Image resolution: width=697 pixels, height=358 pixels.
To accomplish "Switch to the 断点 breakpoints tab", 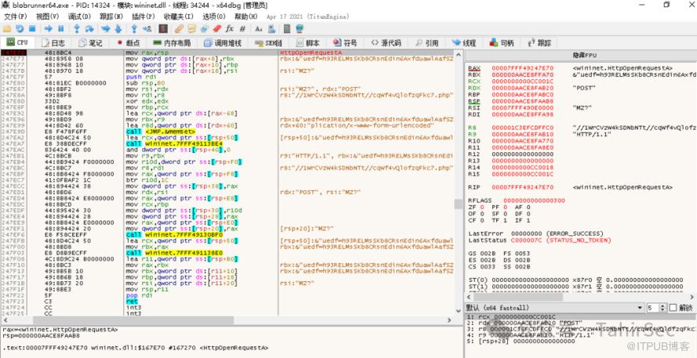I will pos(129,42).
